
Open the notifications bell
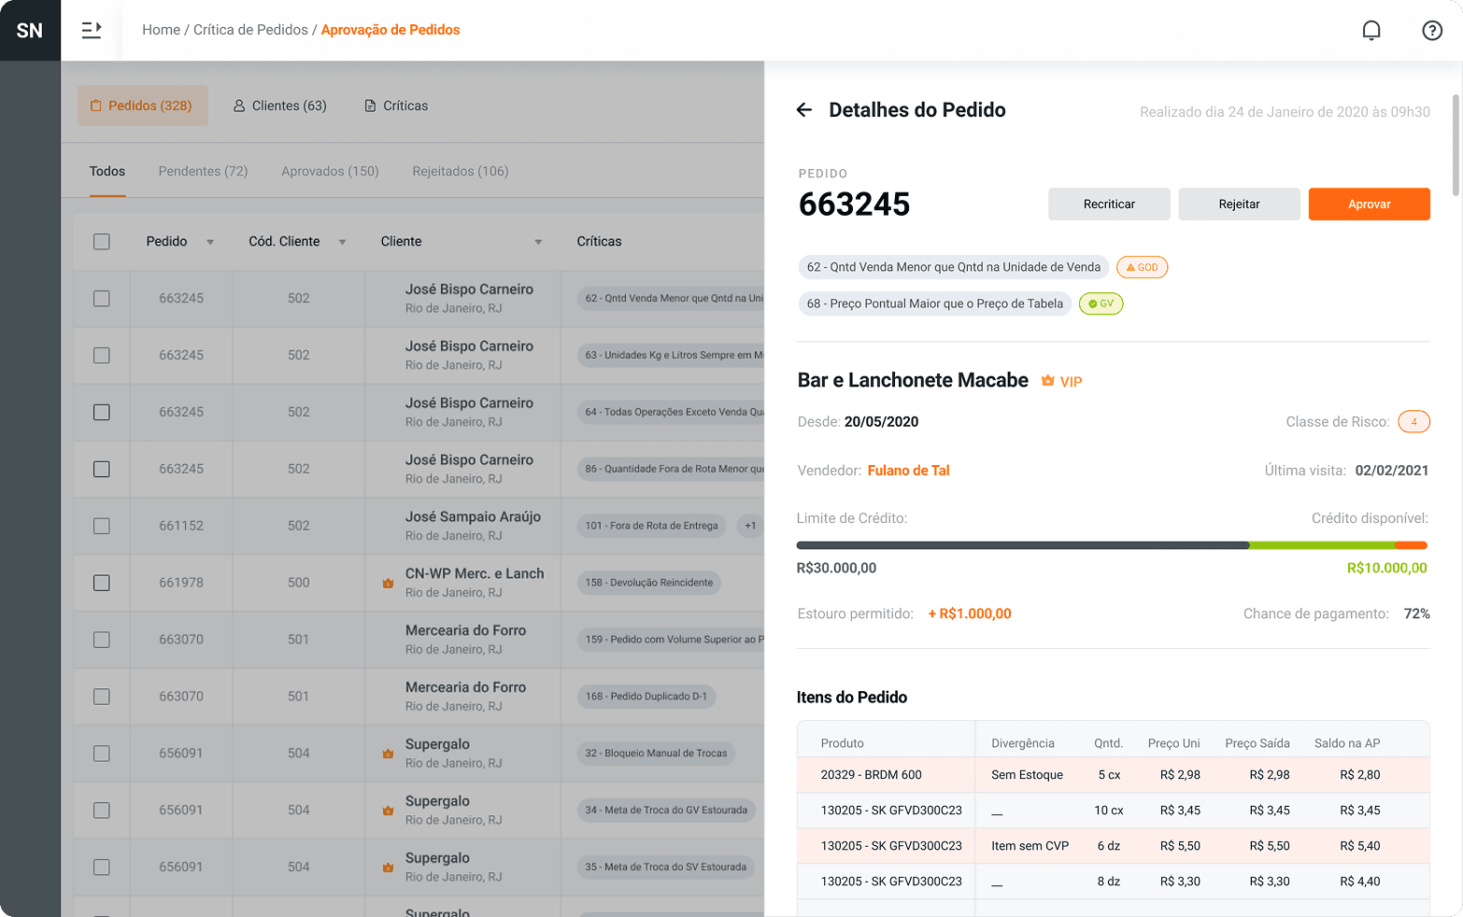click(x=1371, y=30)
